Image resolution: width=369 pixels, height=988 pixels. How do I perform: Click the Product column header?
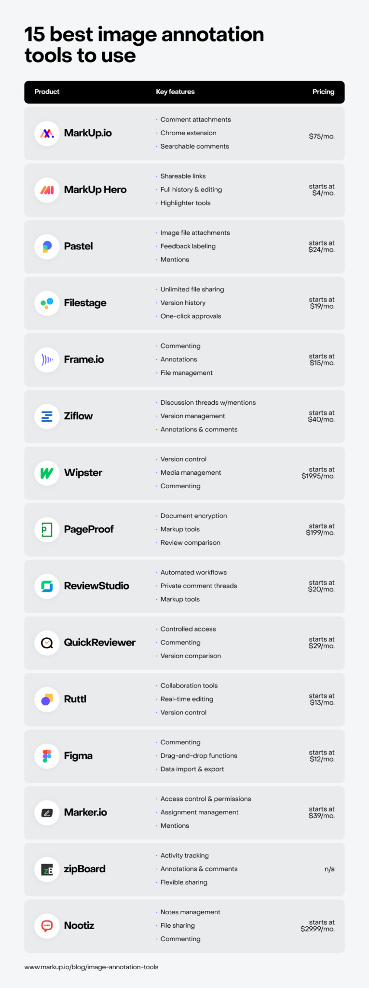point(47,92)
